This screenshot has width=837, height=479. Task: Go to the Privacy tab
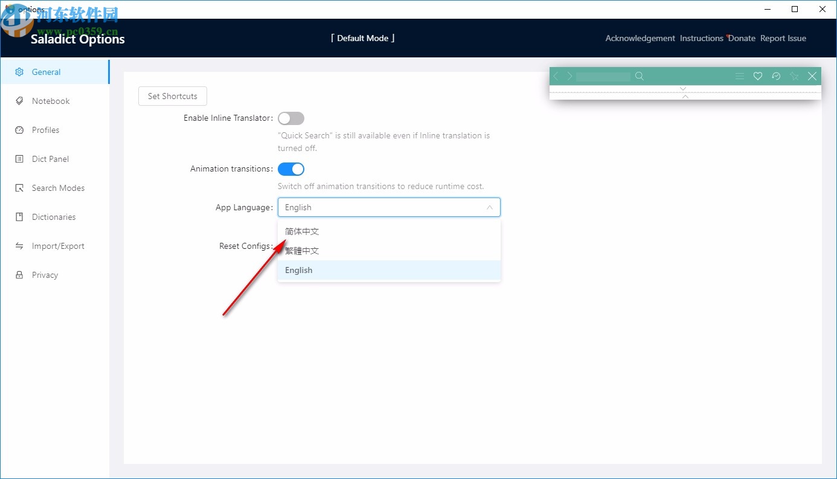click(54, 275)
